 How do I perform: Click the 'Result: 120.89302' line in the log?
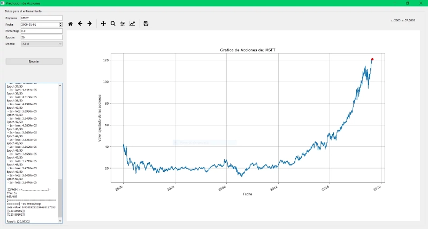click(18, 222)
